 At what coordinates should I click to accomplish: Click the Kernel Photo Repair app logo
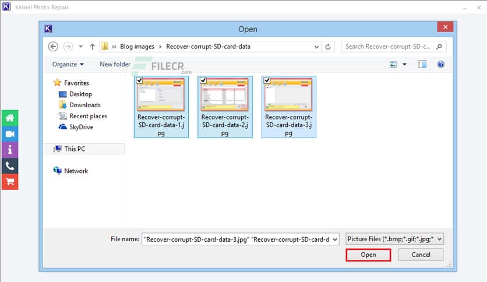coord(6,6)
